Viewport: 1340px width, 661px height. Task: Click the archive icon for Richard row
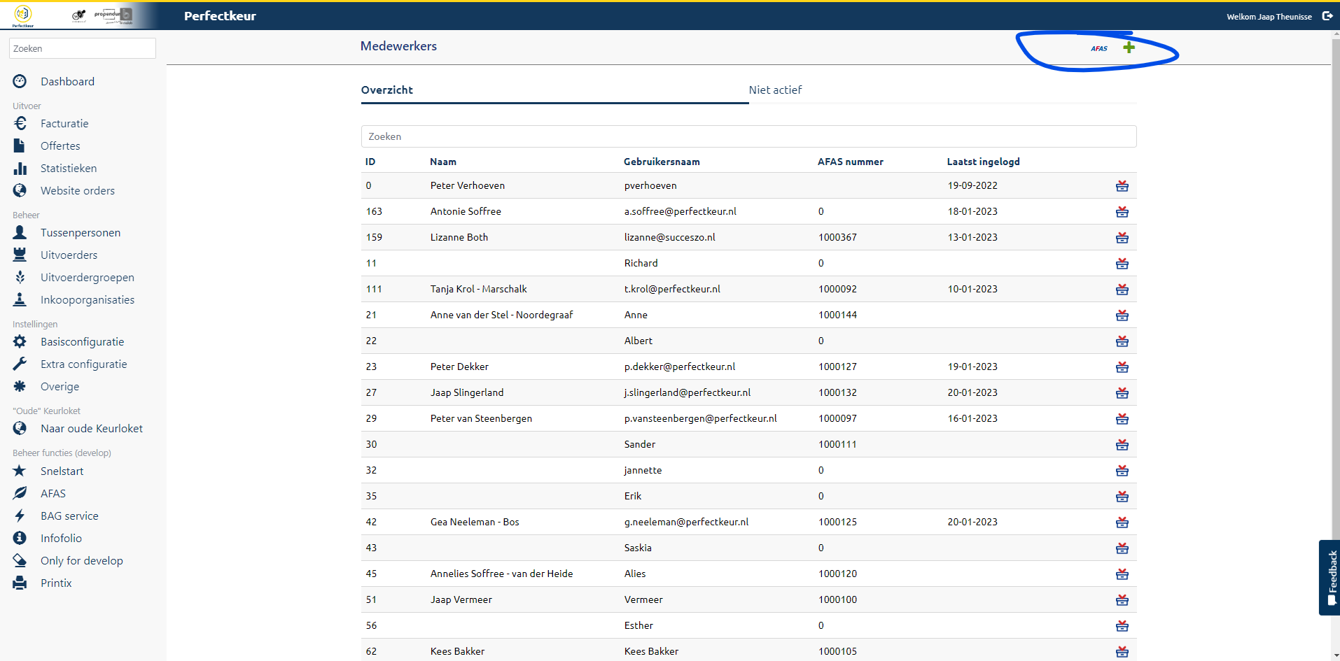(x=1122, y=264)
